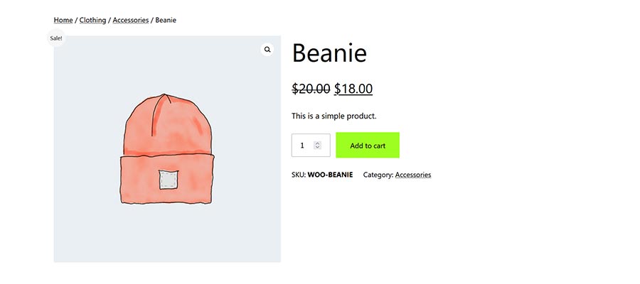
Task: Click the "SKU:" label text
Action: coord(299,175)
